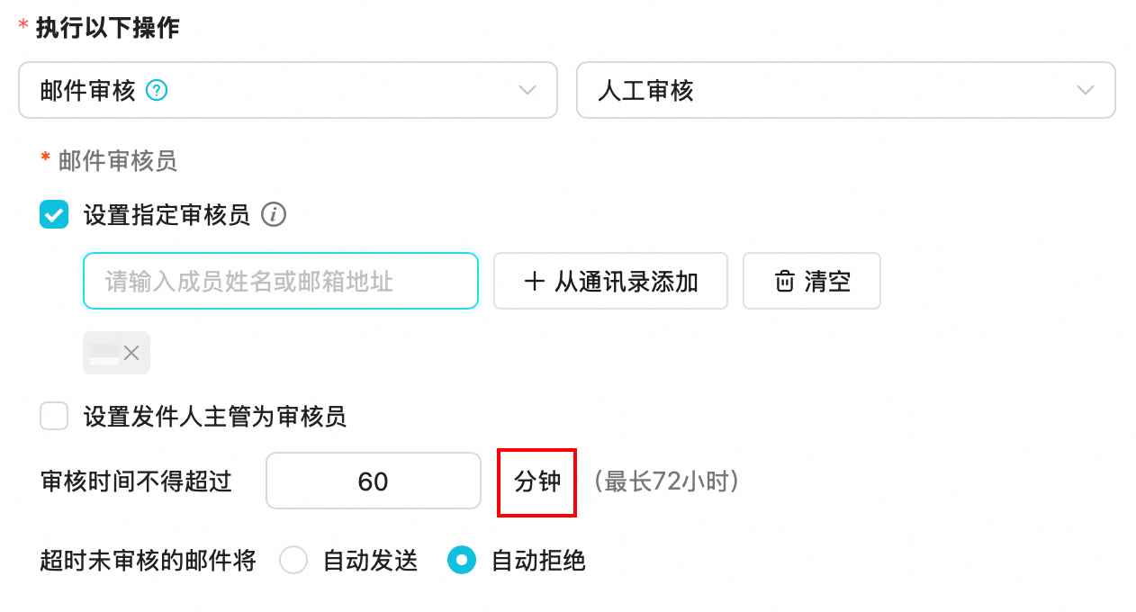This screenshot has height=612, width=1136.
Task: Click the chevron arrow of the 人工审核 dropdown
Action: (x=1086, y=90)
